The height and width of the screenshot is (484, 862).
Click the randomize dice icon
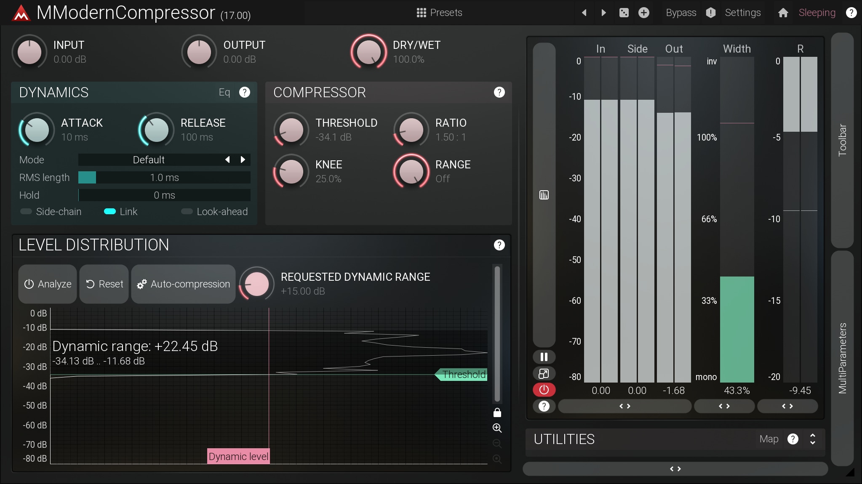point(624,13)
